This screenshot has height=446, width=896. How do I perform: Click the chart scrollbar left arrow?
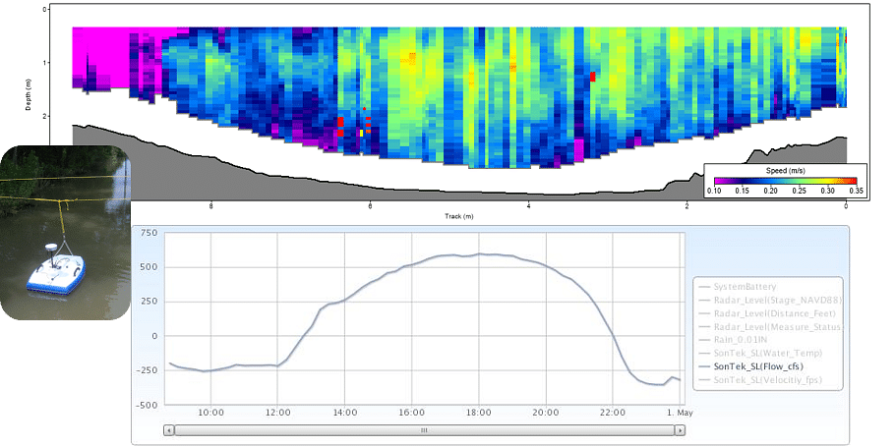click(x=168, y=430)
